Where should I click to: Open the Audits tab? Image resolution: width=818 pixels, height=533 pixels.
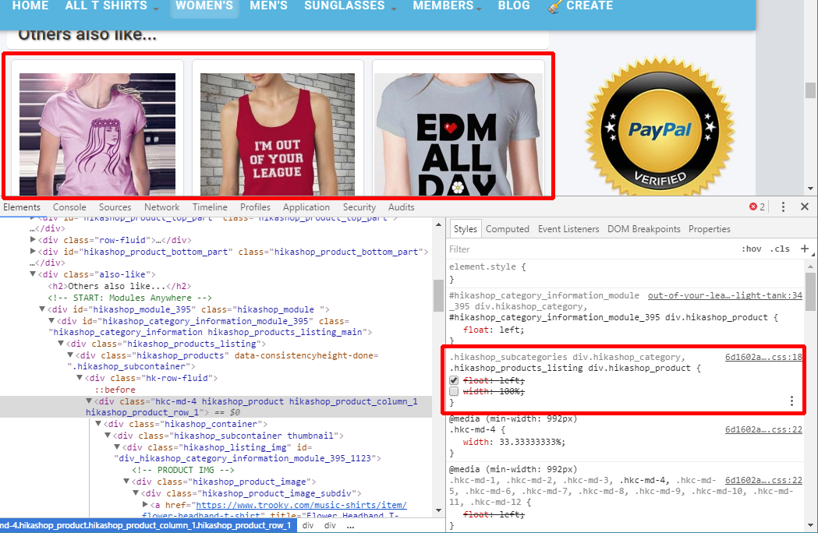401,207
